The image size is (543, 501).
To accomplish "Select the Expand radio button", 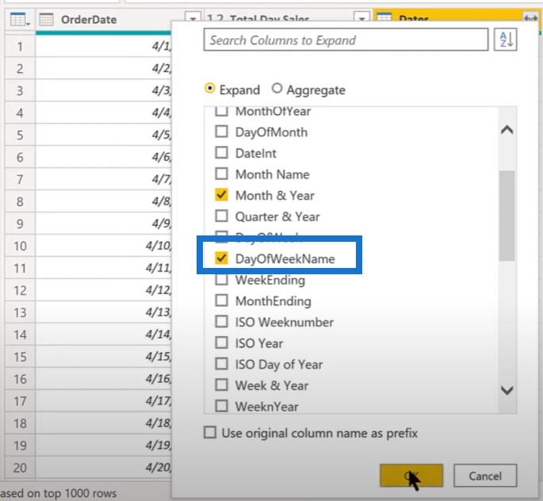I will coord(209,89).
